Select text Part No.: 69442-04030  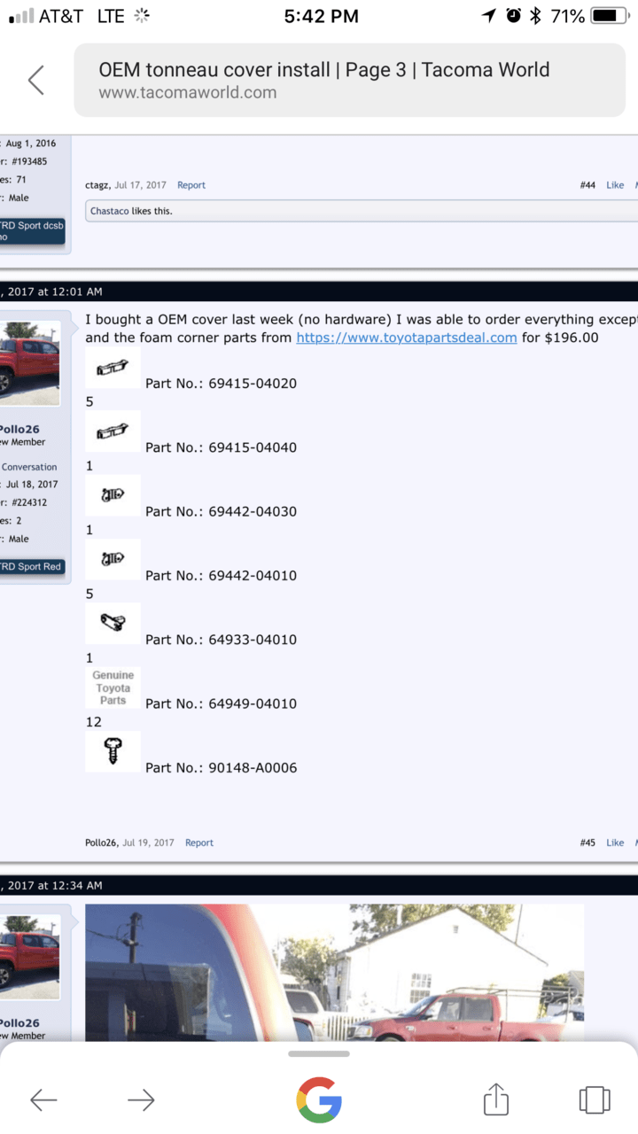(x=221, y=511)
